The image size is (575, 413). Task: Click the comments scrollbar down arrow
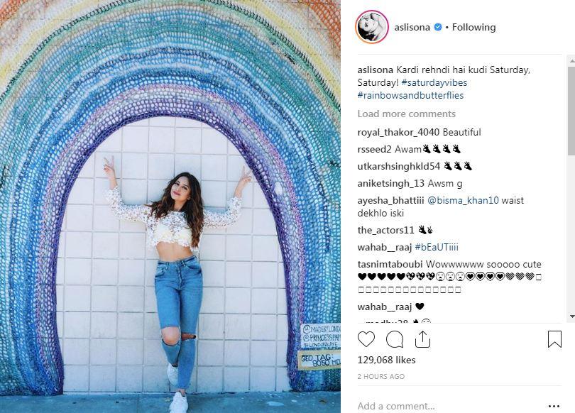tap(571, 316)
